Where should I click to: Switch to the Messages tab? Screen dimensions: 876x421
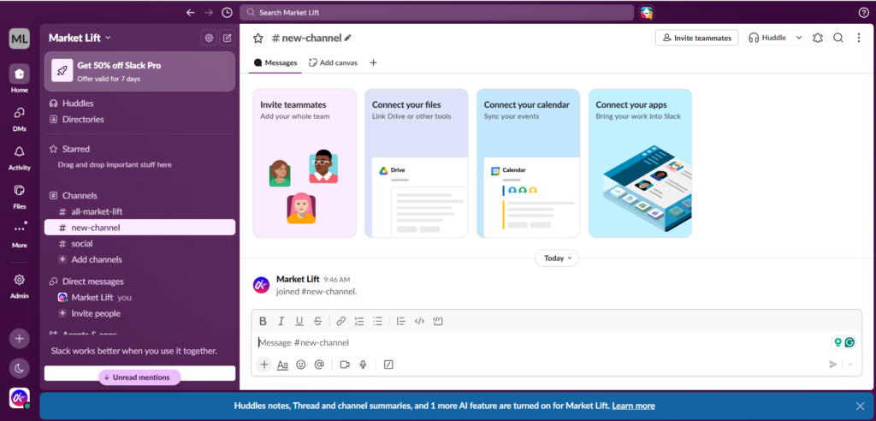[275, 62]
